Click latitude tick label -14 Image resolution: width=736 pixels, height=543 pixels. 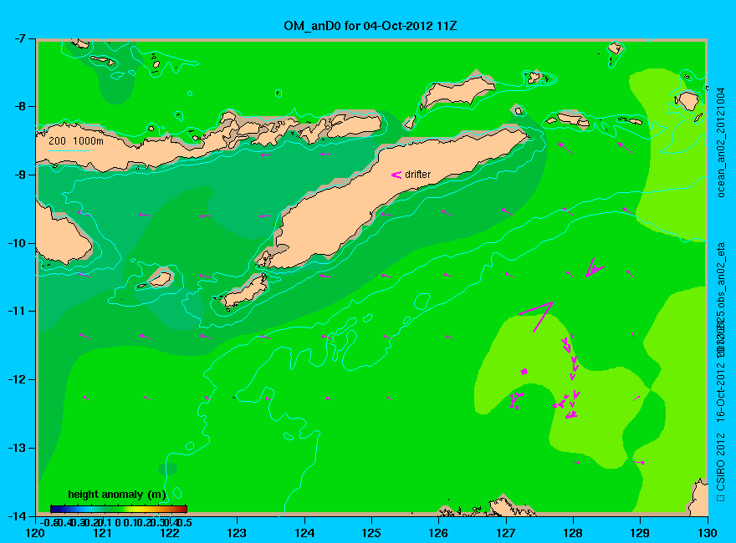(x=16, y=515)
